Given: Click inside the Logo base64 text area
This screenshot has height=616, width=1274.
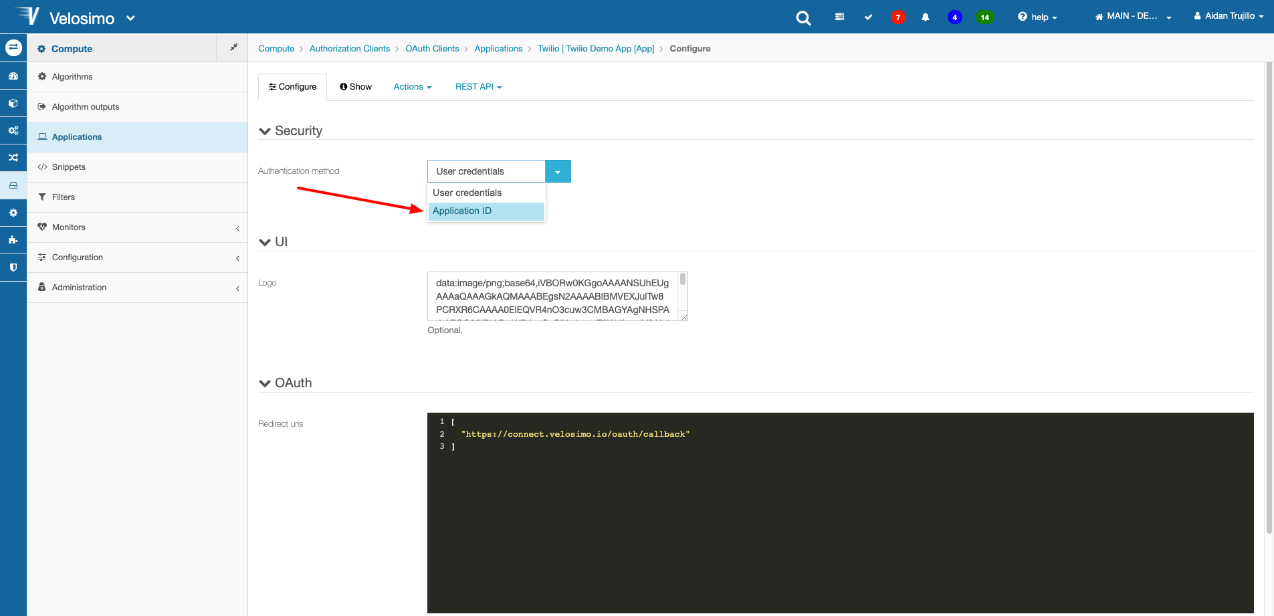Looking at the screenshot, I should point(552,296).
